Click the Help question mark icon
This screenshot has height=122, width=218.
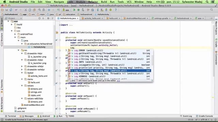(115, 10)
